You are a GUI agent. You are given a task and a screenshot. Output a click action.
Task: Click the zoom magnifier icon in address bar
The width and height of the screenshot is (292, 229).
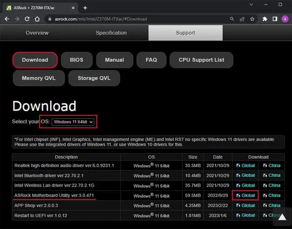[232, 19]
